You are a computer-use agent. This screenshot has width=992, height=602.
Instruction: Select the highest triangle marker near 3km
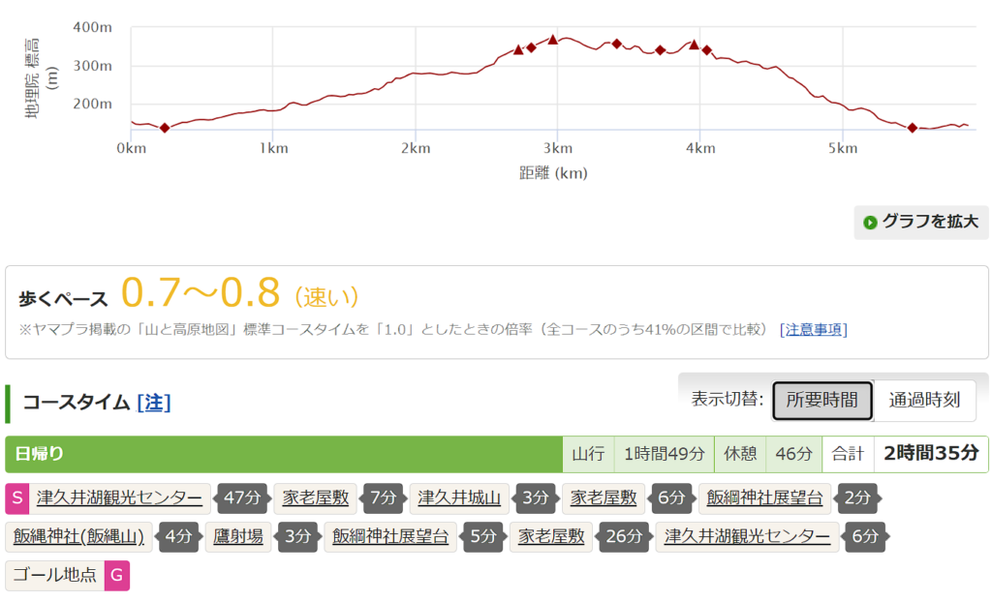[x=553, y=40]
